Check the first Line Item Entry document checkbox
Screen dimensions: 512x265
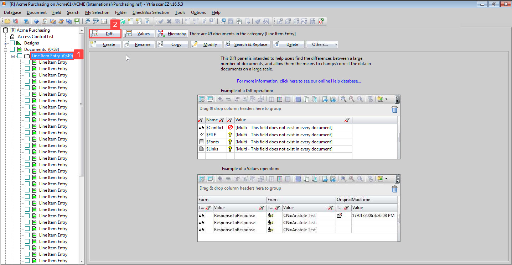click(27, 62)
